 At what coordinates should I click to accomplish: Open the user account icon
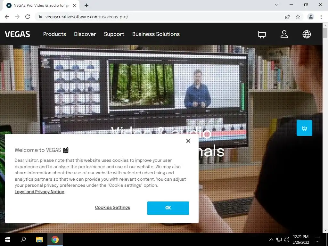coord(284,34)
